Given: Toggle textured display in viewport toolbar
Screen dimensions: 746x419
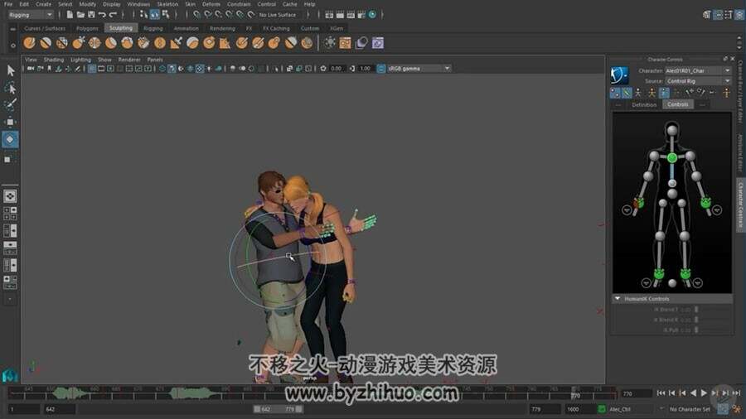Looking at the screenshot, I should point(200,69).
